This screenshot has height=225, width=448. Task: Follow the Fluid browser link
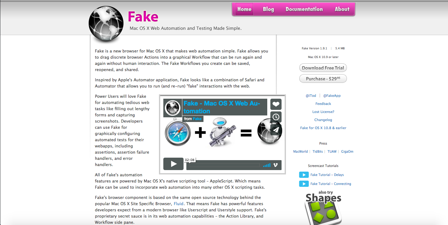point(179,204)
